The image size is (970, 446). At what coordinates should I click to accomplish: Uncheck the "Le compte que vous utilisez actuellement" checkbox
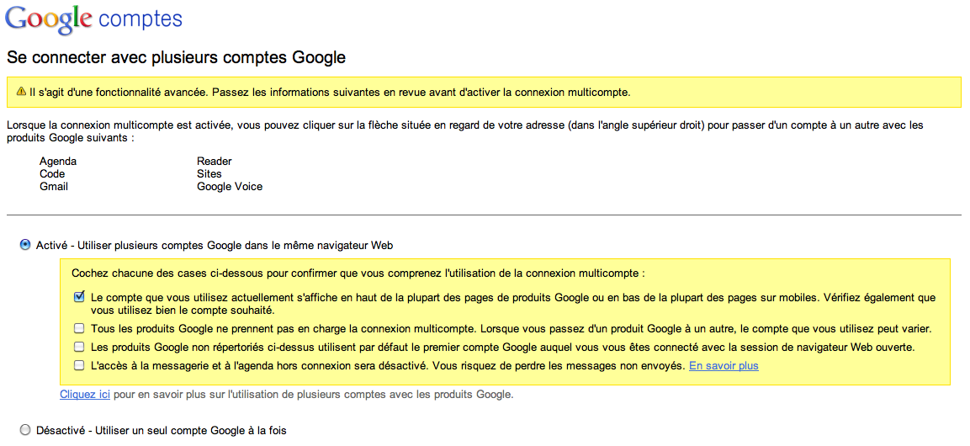pyautogui.click(x=79, y=297)
